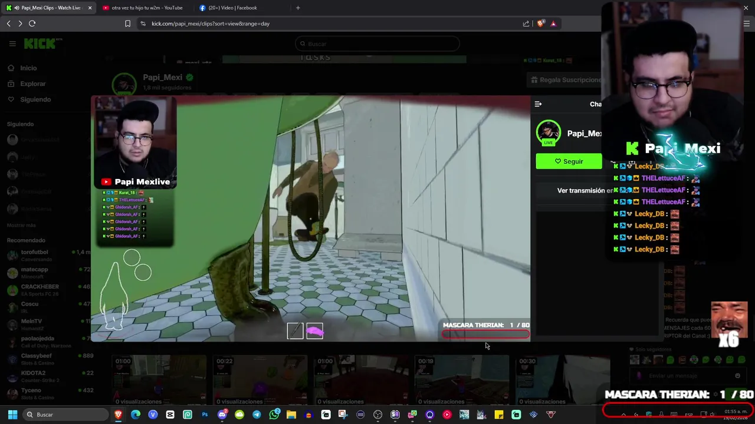The image size is (755, 424).
Task: Click Papi_Mexi channel avatar on the profile header
Action: coord(124,84)
